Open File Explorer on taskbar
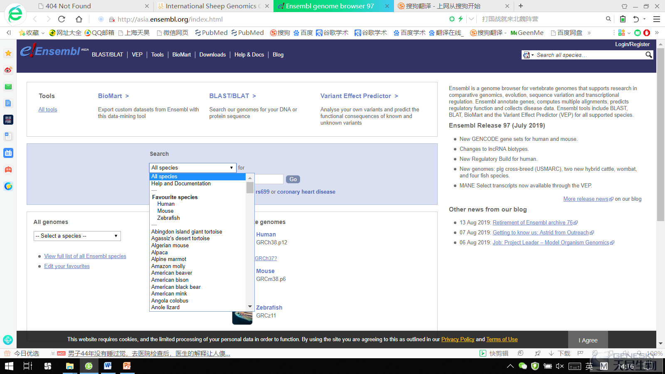 coord(69,366)
